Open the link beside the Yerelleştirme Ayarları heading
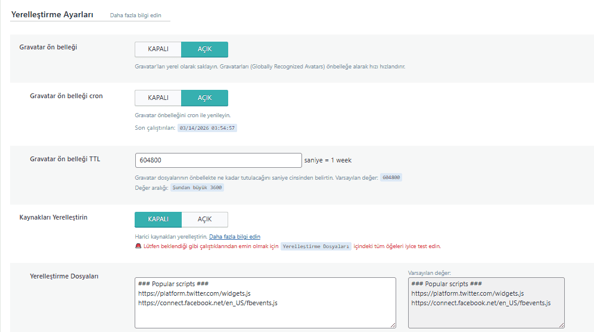The width and height of the screenshot is (594, 332). 135,15
